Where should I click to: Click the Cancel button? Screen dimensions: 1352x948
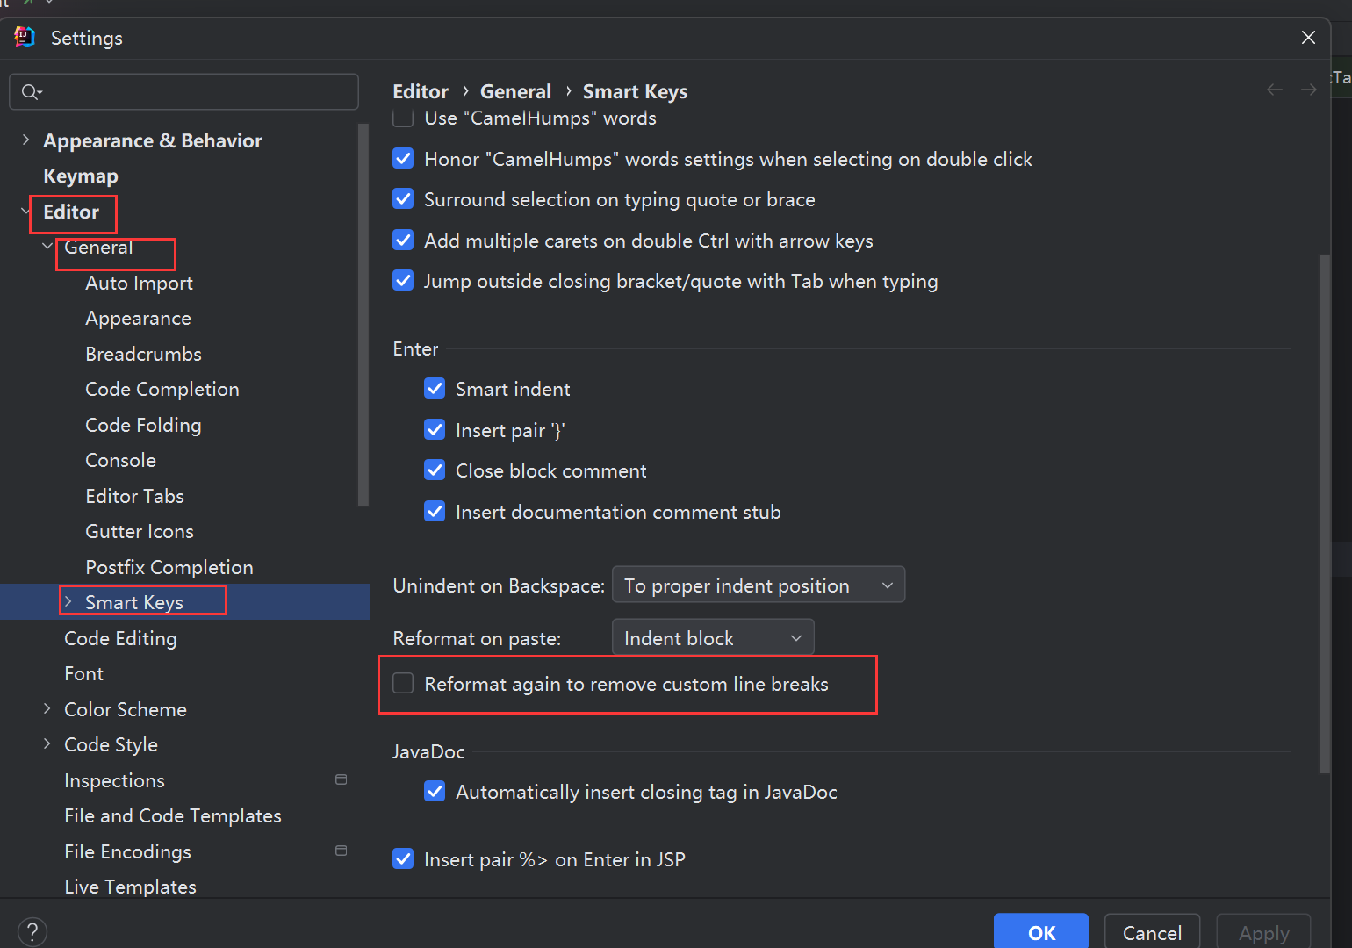(1152, 932)
